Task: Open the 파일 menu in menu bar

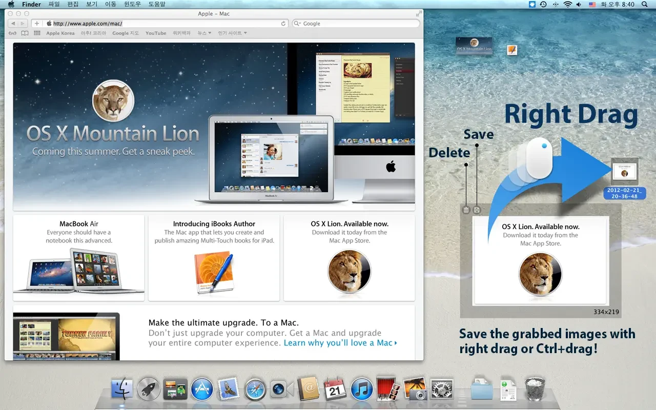Action: 54,5
